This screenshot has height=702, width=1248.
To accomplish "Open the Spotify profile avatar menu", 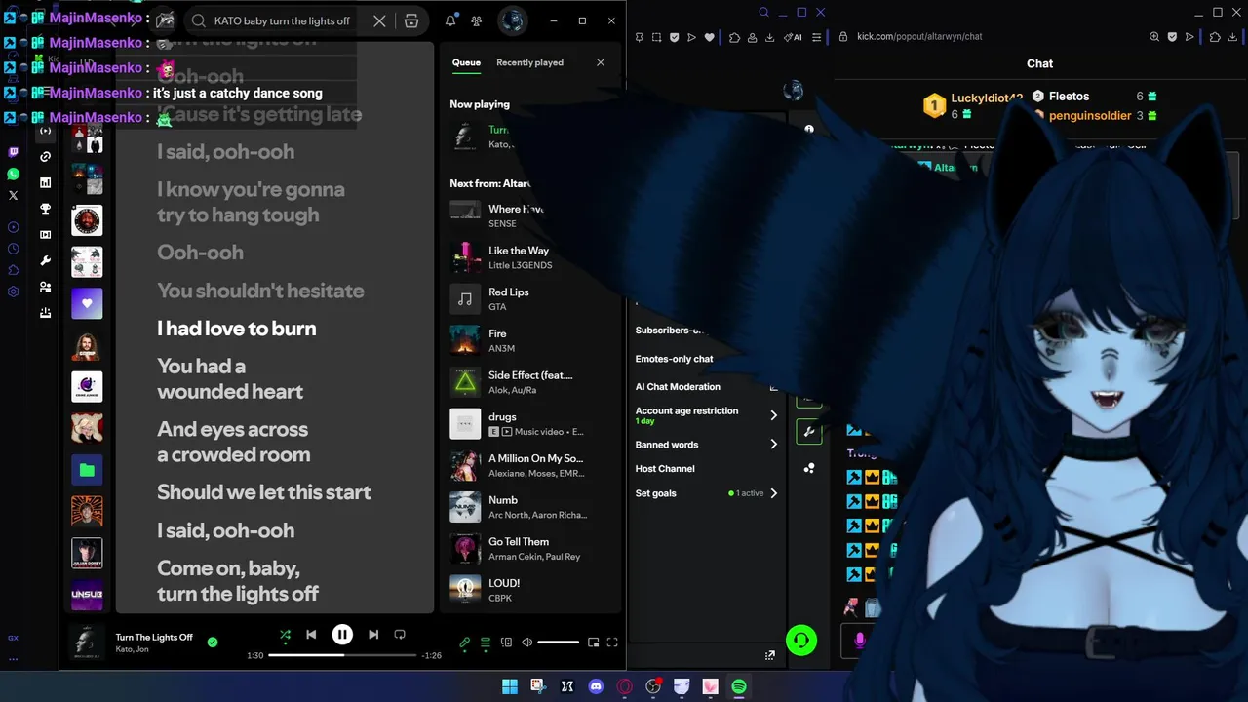I will 512,20.
